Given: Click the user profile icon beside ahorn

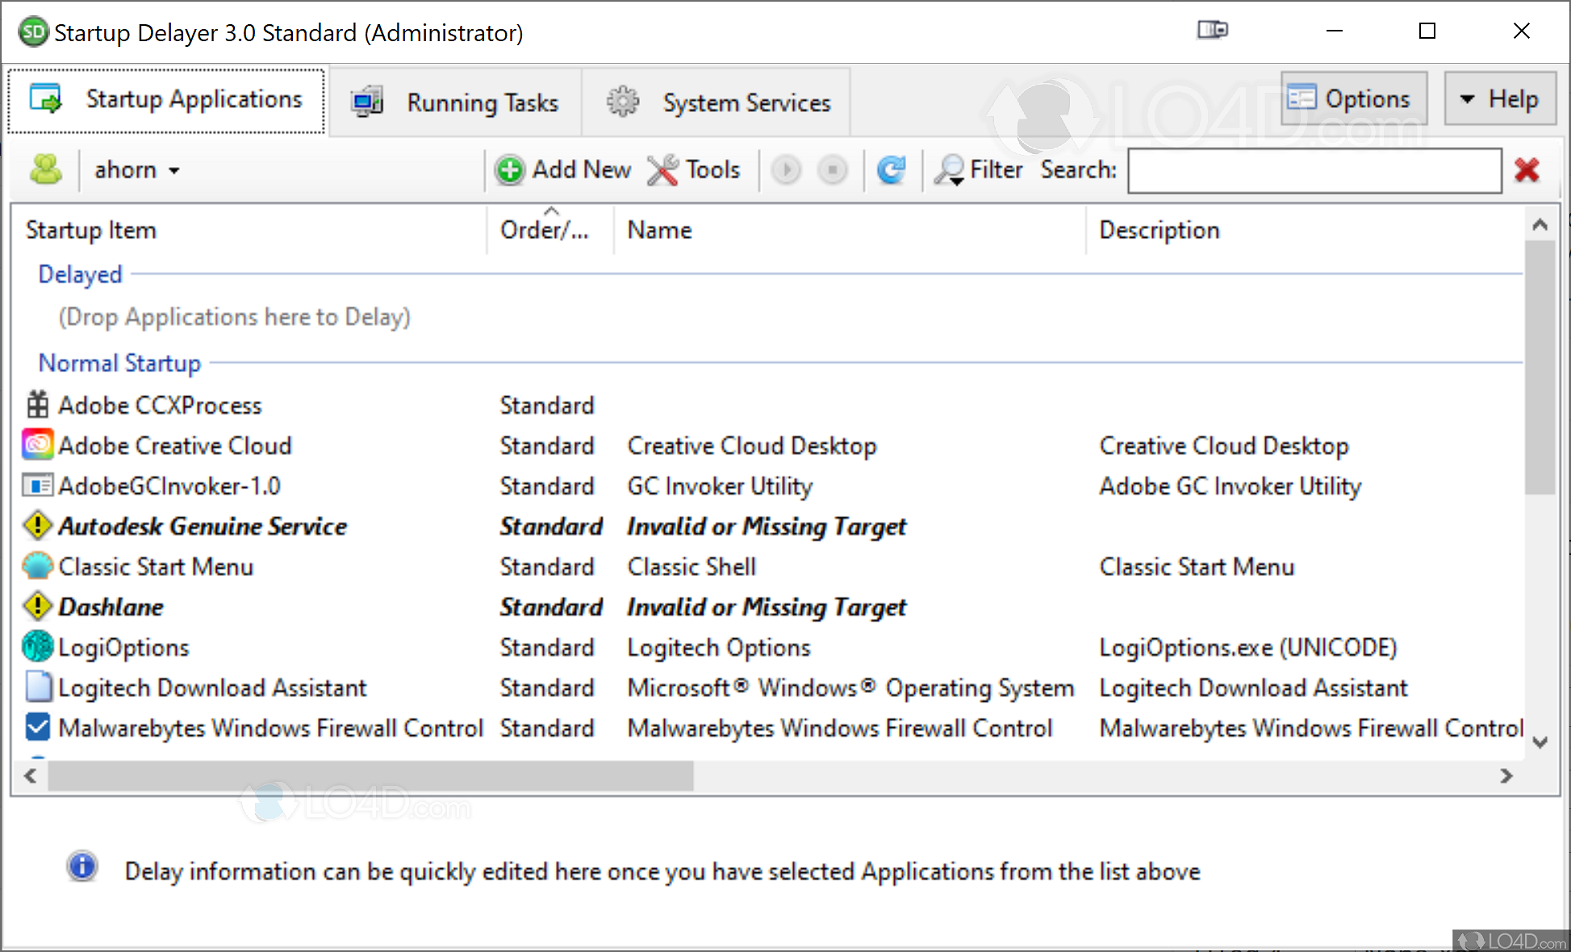Looking at the screenshot, I should coord(46,170).
